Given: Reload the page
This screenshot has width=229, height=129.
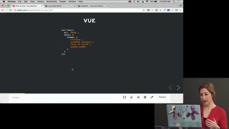Looking at the screenshot, I should tap(10, 10).
